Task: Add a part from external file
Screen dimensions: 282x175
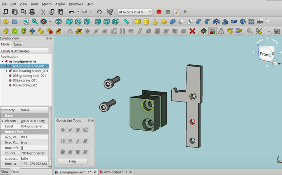Action: (6, 31)
